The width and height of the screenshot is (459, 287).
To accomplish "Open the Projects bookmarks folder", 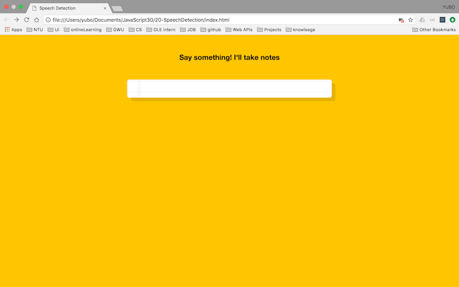I will point(269,29).
